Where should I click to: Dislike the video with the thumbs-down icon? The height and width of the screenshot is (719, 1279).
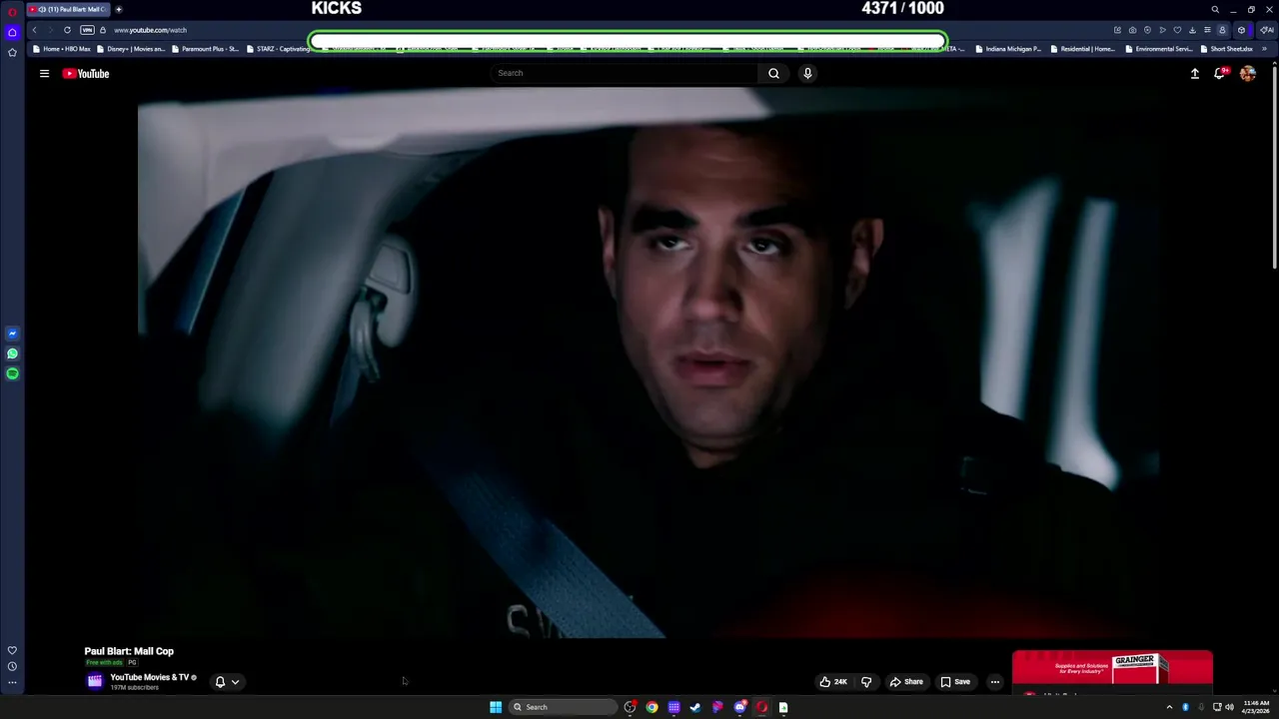866,682
